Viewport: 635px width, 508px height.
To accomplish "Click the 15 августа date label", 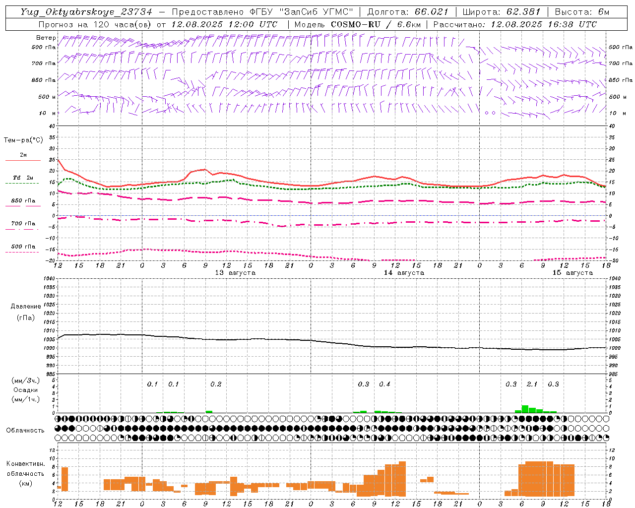I will click(x=572, y=273).
